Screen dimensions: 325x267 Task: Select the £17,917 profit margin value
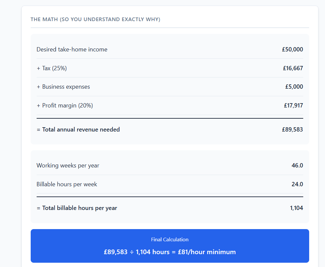pos(293,105)
